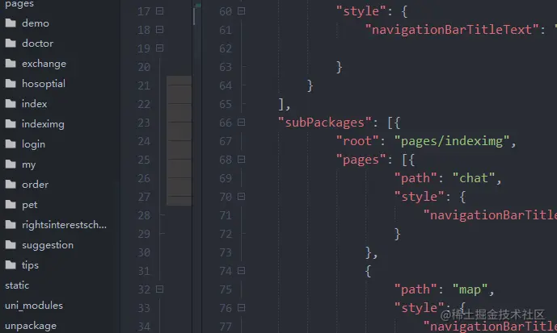The width and height of the screenshot is (557, 333).
Task: Click the index folder icon
Action: click(11, 104)
